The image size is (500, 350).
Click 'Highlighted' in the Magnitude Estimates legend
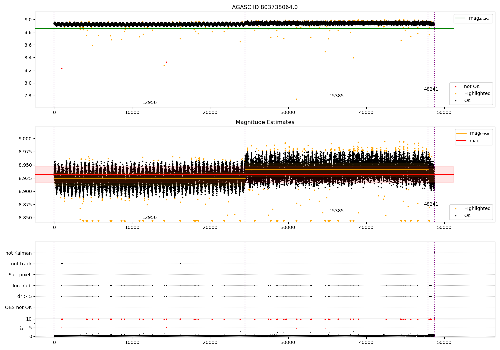point(477,209)
